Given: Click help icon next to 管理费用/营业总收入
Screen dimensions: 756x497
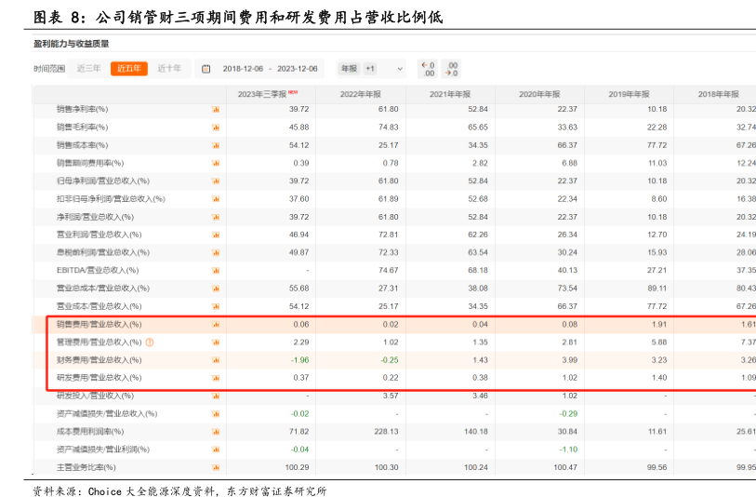Looking at the screenshot, I should pos(150,342).
